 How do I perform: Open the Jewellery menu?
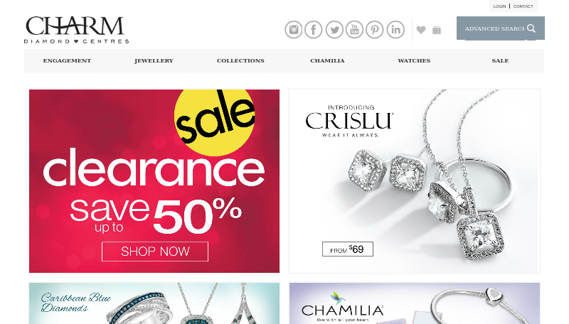(x=154, y=60)
